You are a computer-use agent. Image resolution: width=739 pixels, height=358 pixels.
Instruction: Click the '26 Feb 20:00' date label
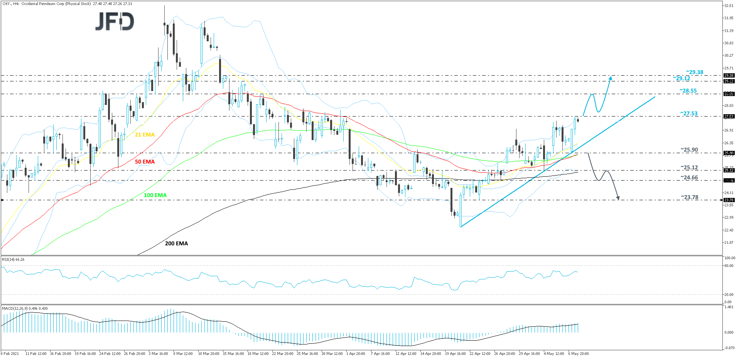[135, 353]
